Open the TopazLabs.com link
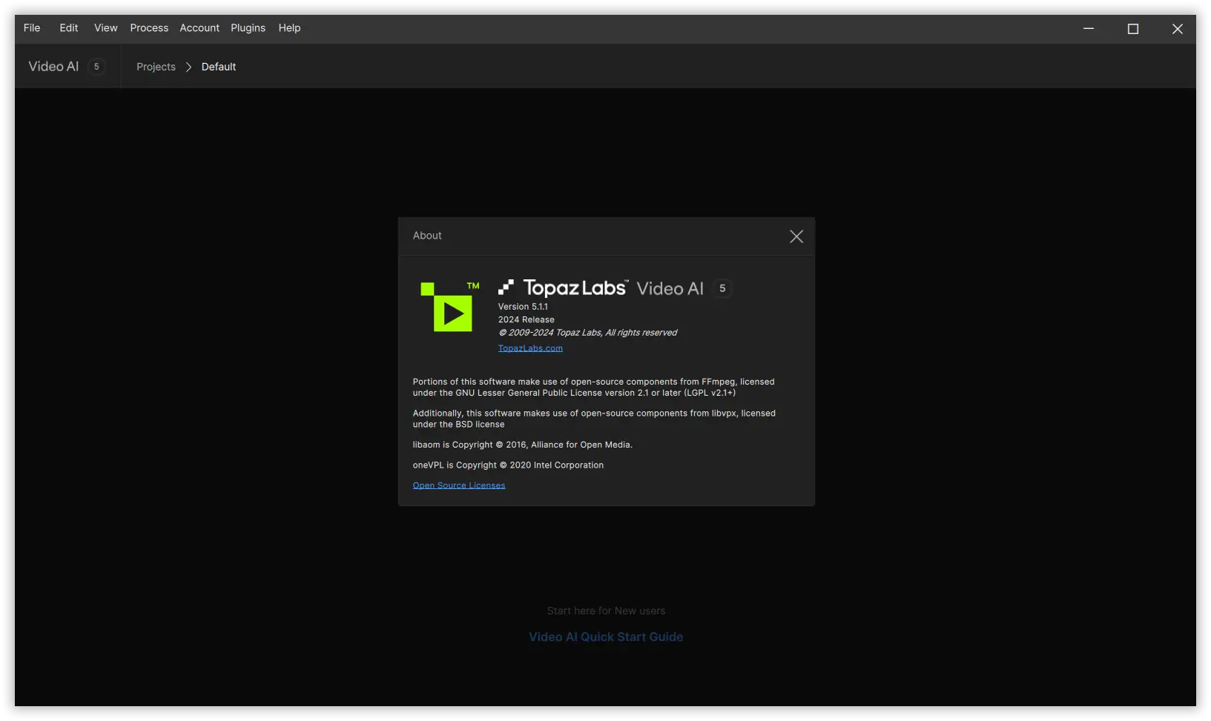The height and width of the screenshot is (721, 1211). (530, 348)
